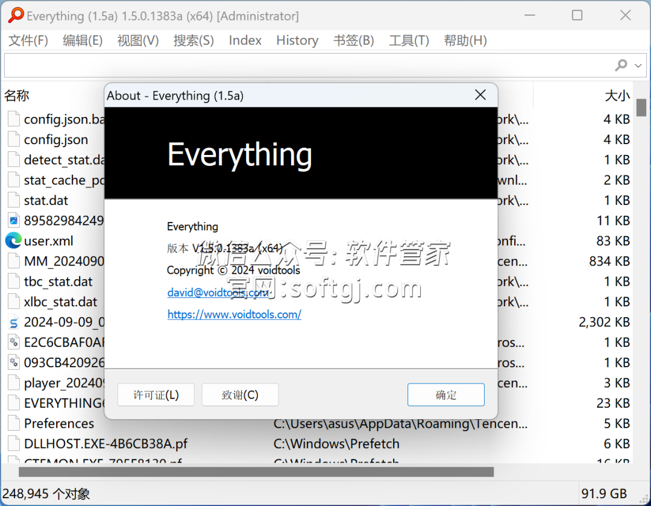Click the file icon beside Preferences
651x506 pixels.
coord(14,423)
